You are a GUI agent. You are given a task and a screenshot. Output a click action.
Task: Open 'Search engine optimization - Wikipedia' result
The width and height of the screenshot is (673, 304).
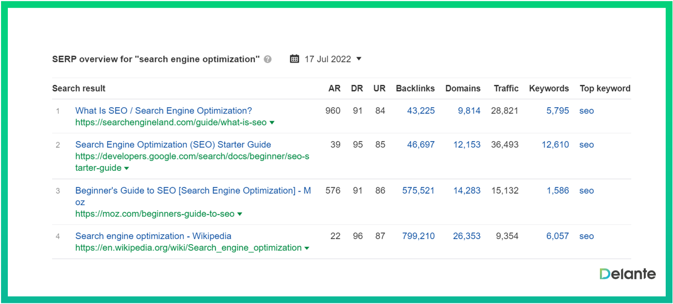[x=153, y=236]
